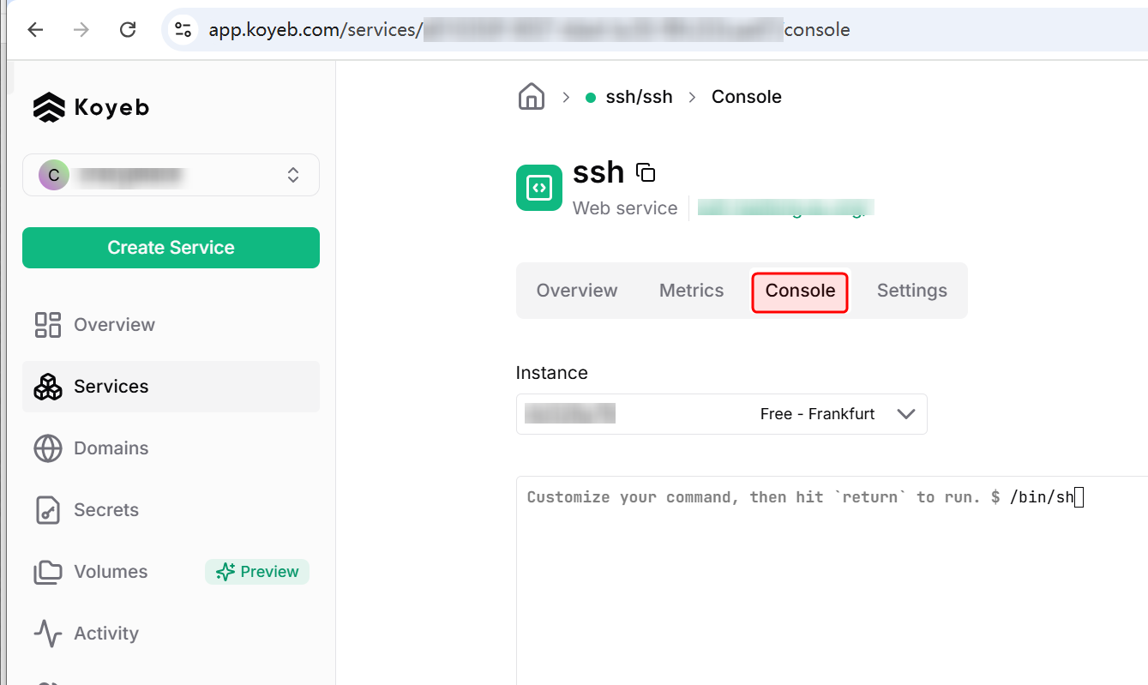
Task: Click the Koyeb logo
Action: [91, 107]
